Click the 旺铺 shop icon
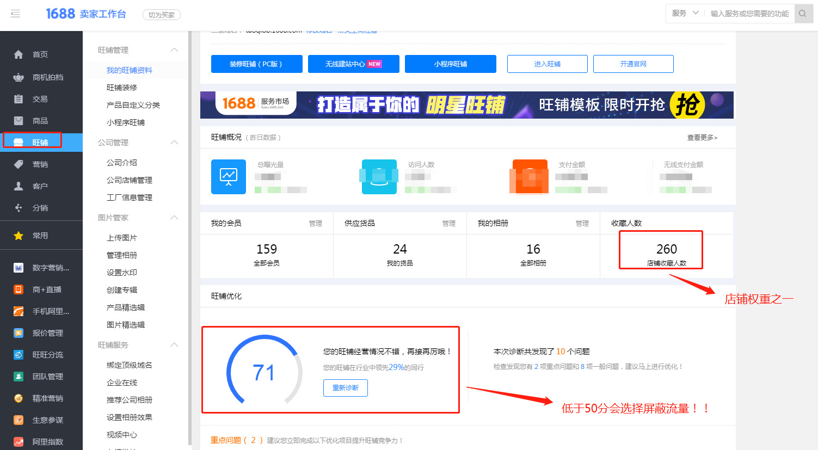Viewport: 818px width, 450px height. coord(19,143)
